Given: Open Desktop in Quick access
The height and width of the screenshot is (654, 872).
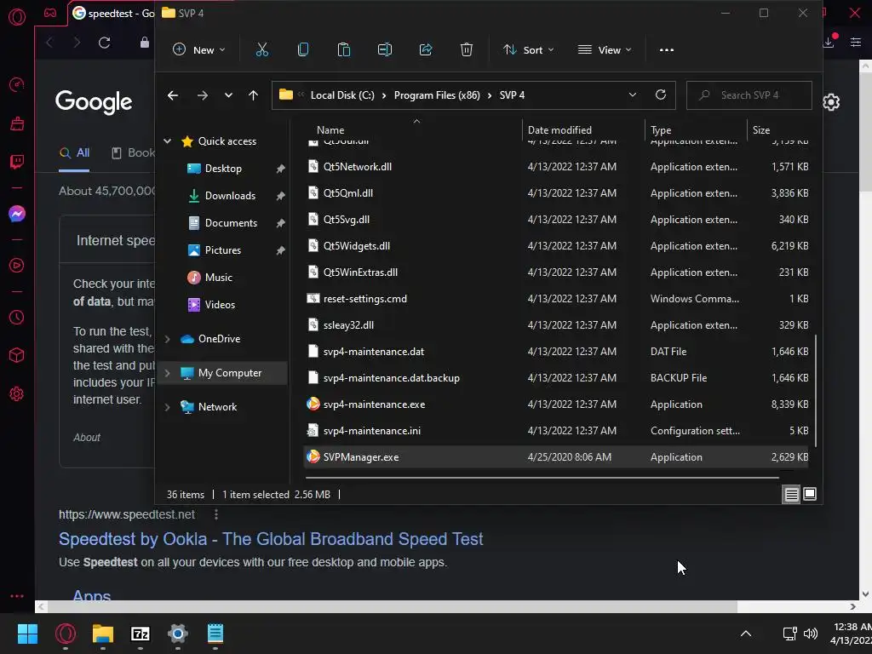Looking at the screenshot, I should (x=223, y=169).
